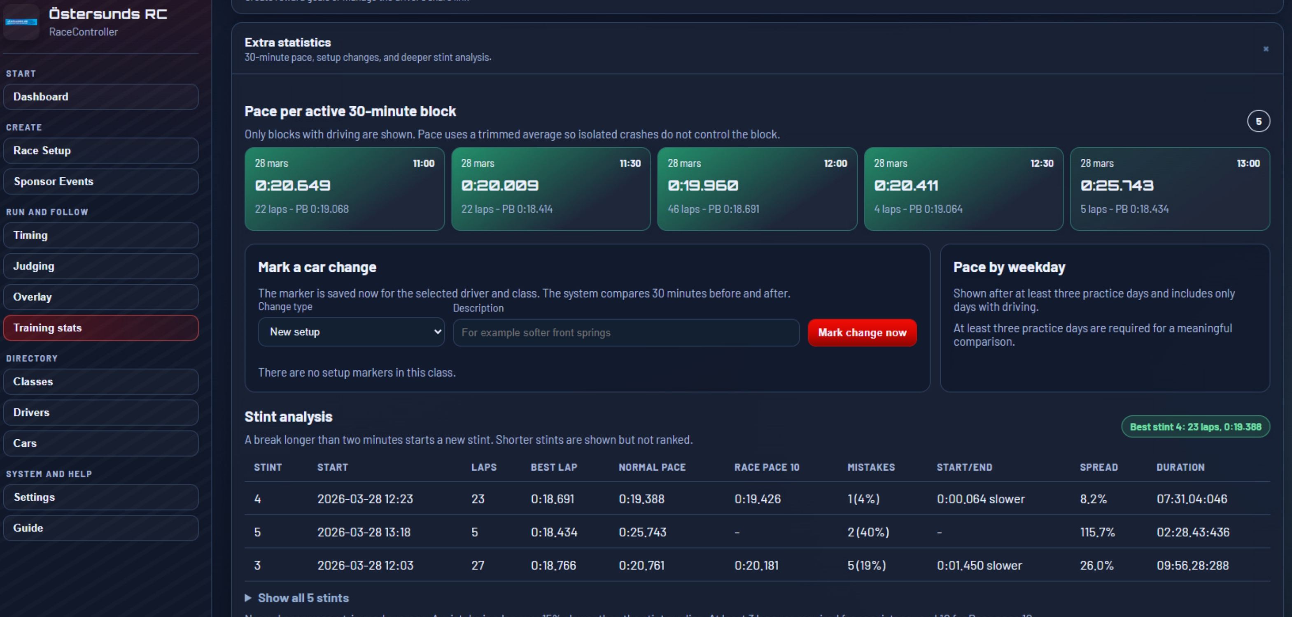This screenshot has width=1292, height=617.
Task: Select the 12:30 pace block card
Action: point(963,189)
